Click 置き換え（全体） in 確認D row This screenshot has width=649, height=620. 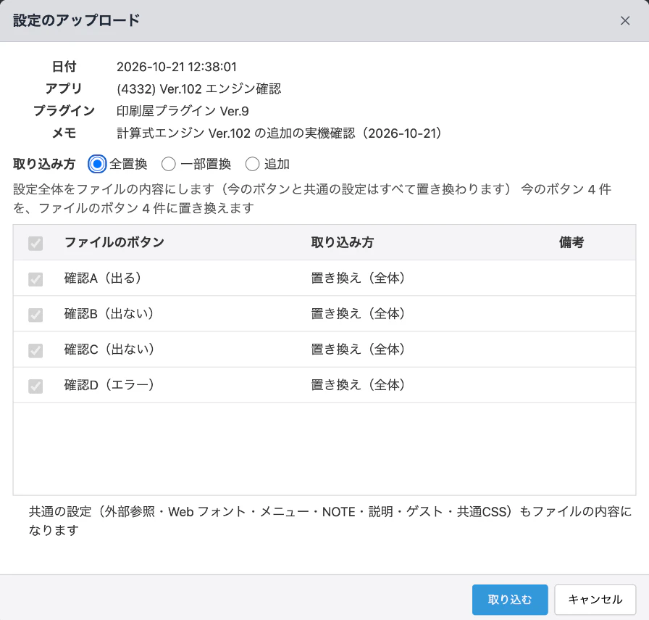click(358, 385)
